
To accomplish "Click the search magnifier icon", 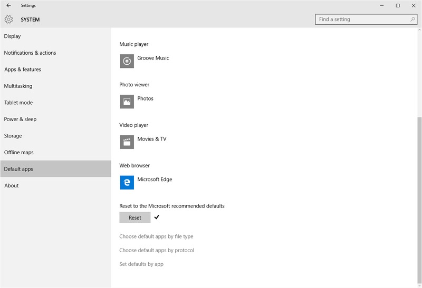I will click(x=413, y=19).
